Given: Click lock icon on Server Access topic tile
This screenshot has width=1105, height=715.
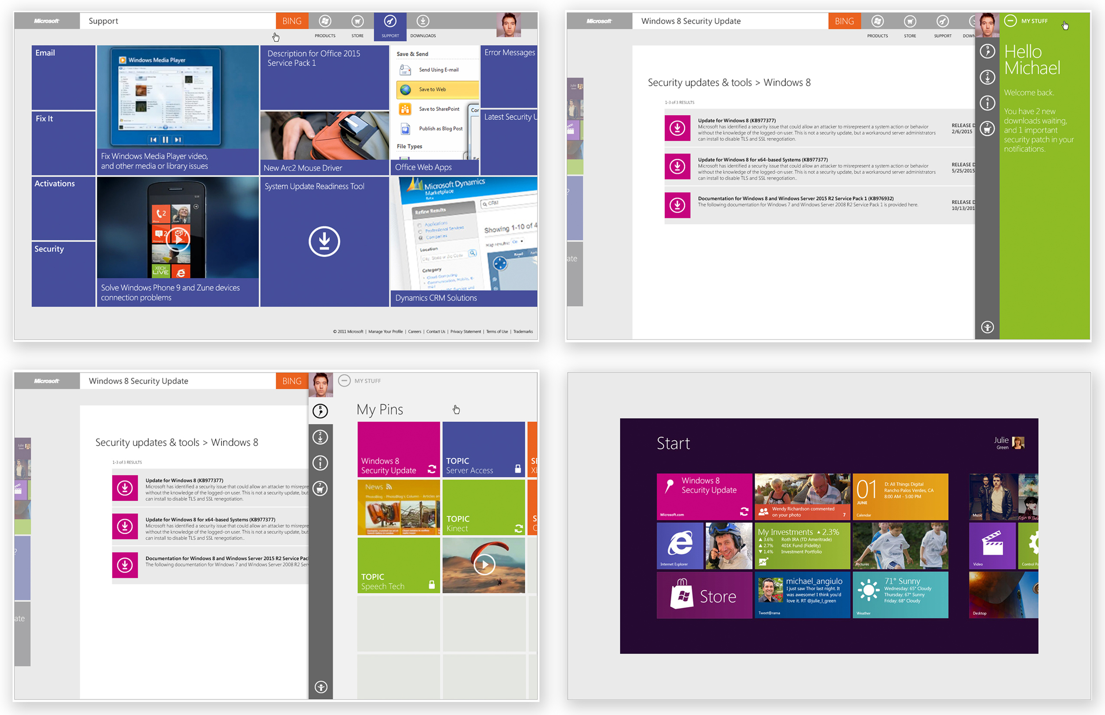Looking at the screenshot, I should pos(518,469).
